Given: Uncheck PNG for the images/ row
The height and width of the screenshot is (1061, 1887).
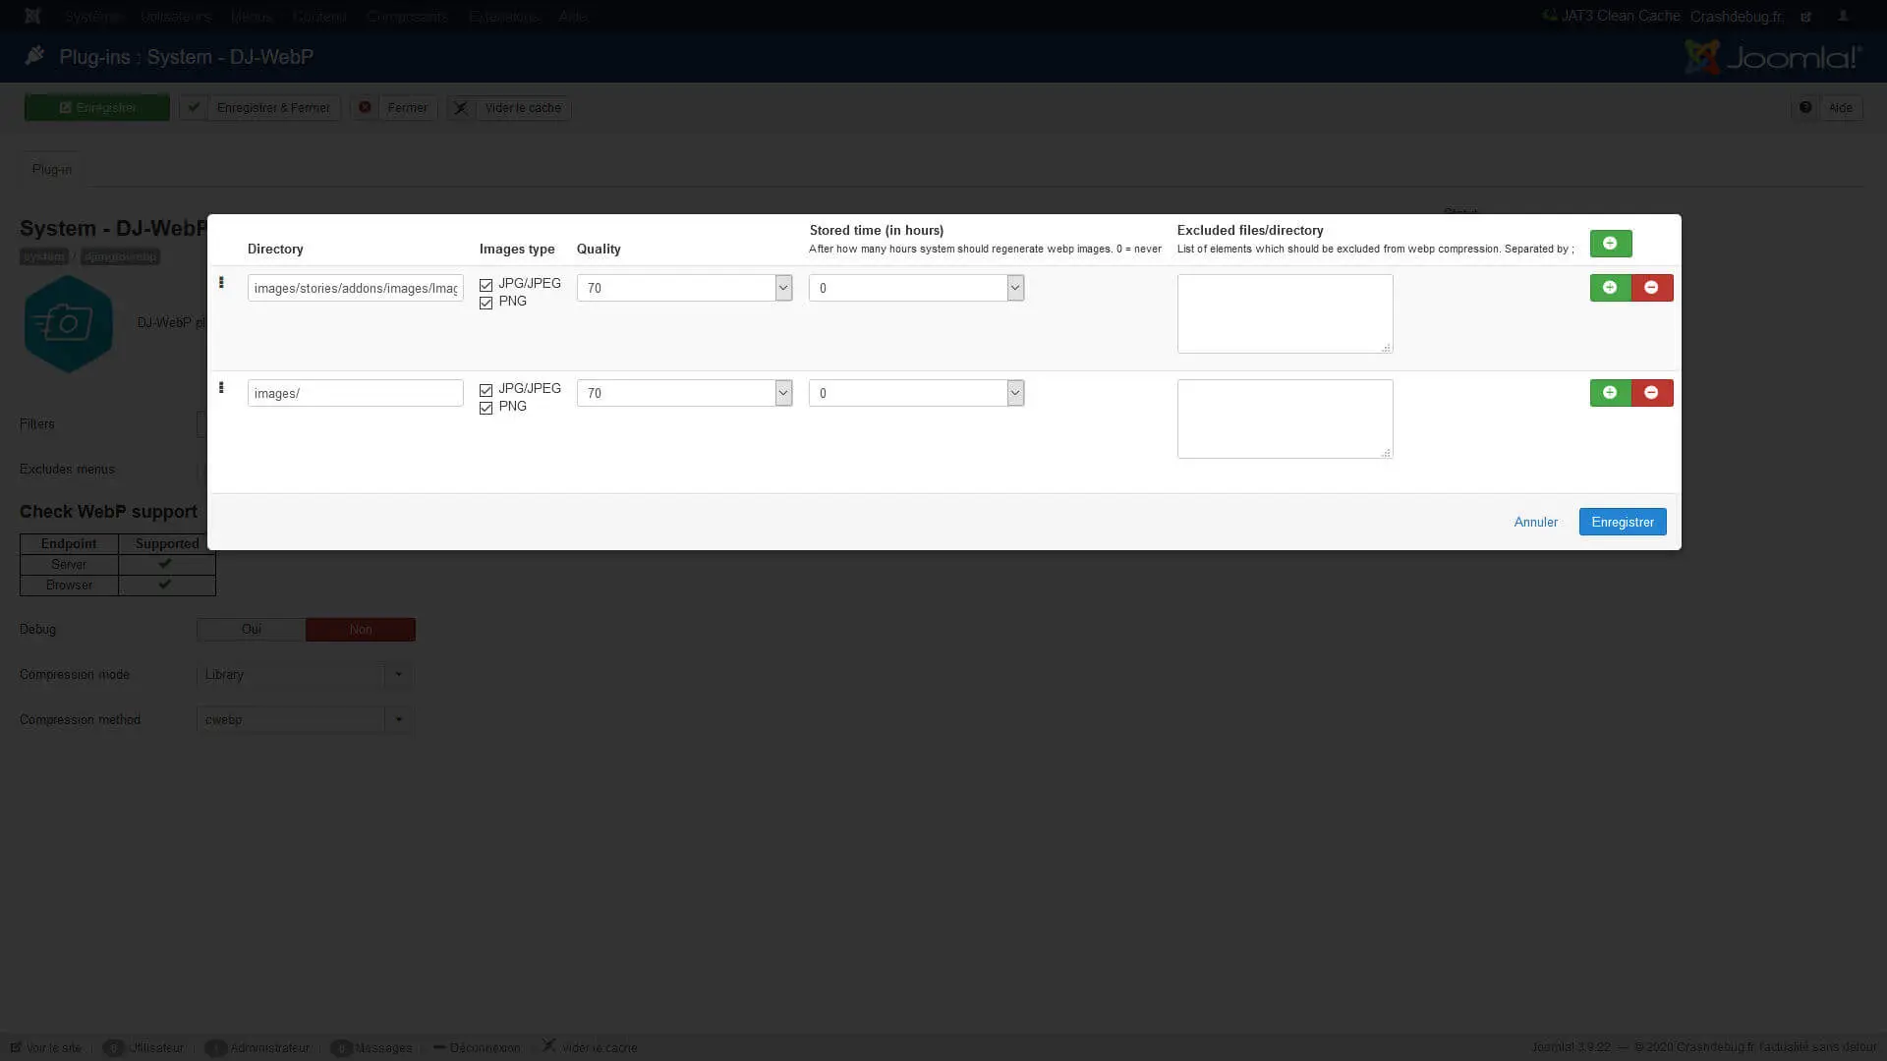Looking at the screenshot, I should tap(486, 408).
